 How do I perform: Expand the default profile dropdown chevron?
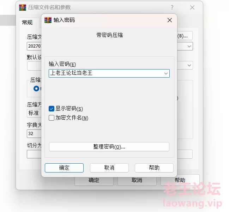pos(189,65)
